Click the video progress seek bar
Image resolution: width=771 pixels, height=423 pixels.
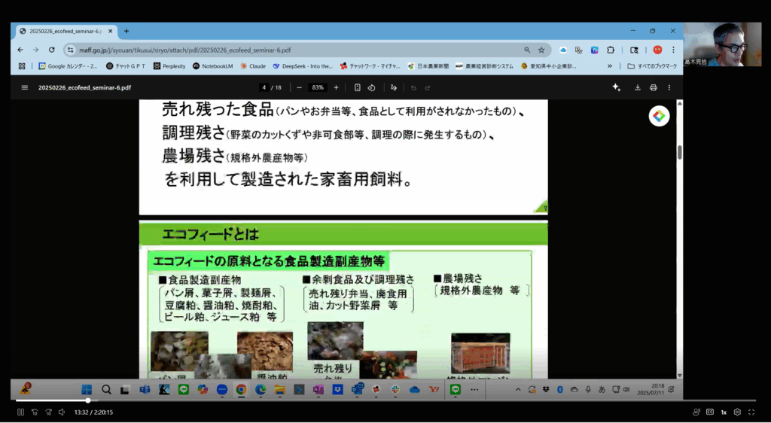point(386,400)
